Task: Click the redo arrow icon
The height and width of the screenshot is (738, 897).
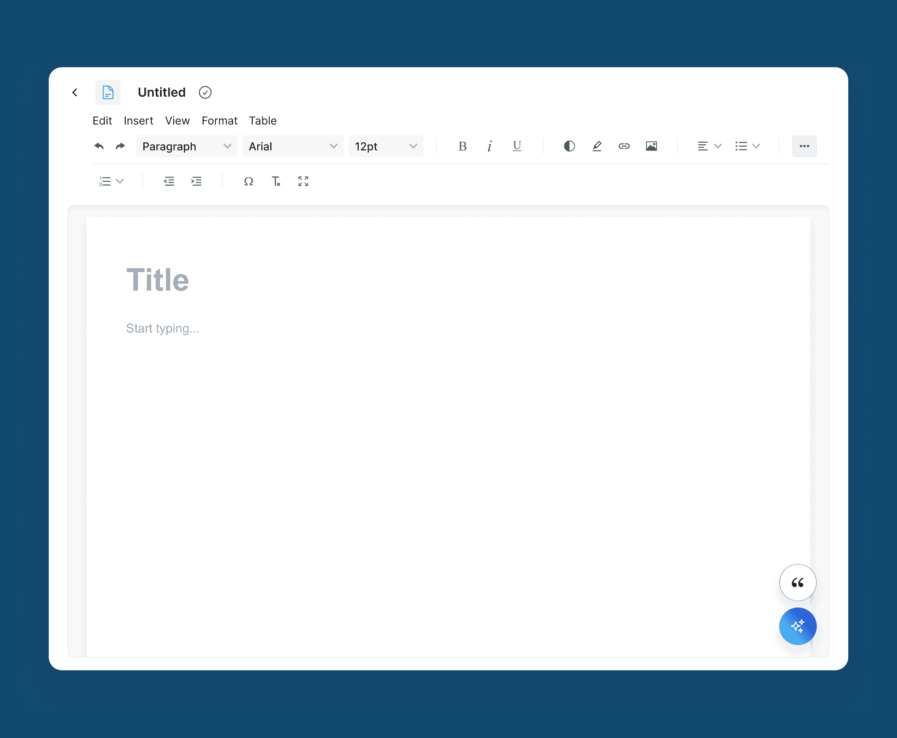Action: point(120,146)
